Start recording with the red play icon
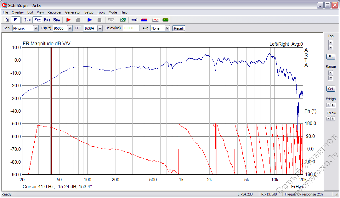 pos(68,20)
